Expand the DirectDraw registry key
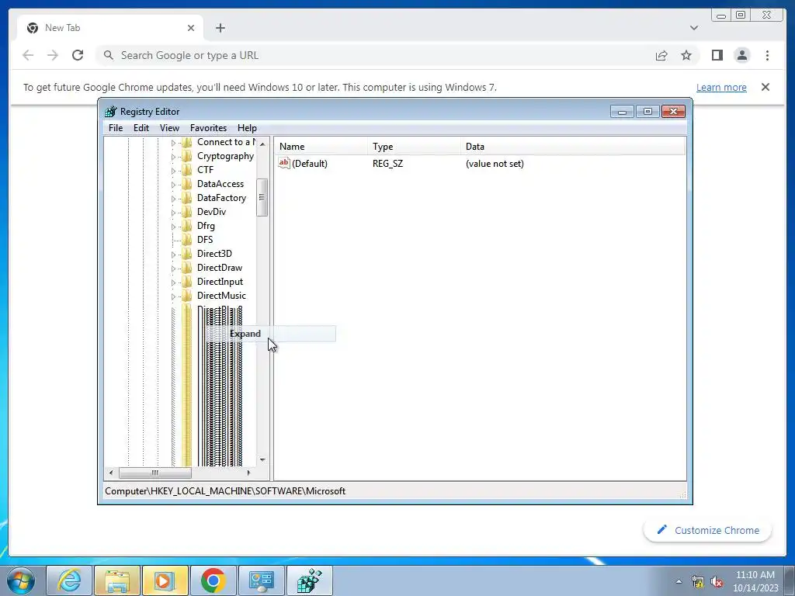The image size is (795, 596). click(173, 268)
